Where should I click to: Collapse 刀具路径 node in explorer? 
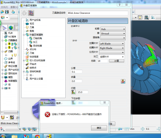pos(2,40)
